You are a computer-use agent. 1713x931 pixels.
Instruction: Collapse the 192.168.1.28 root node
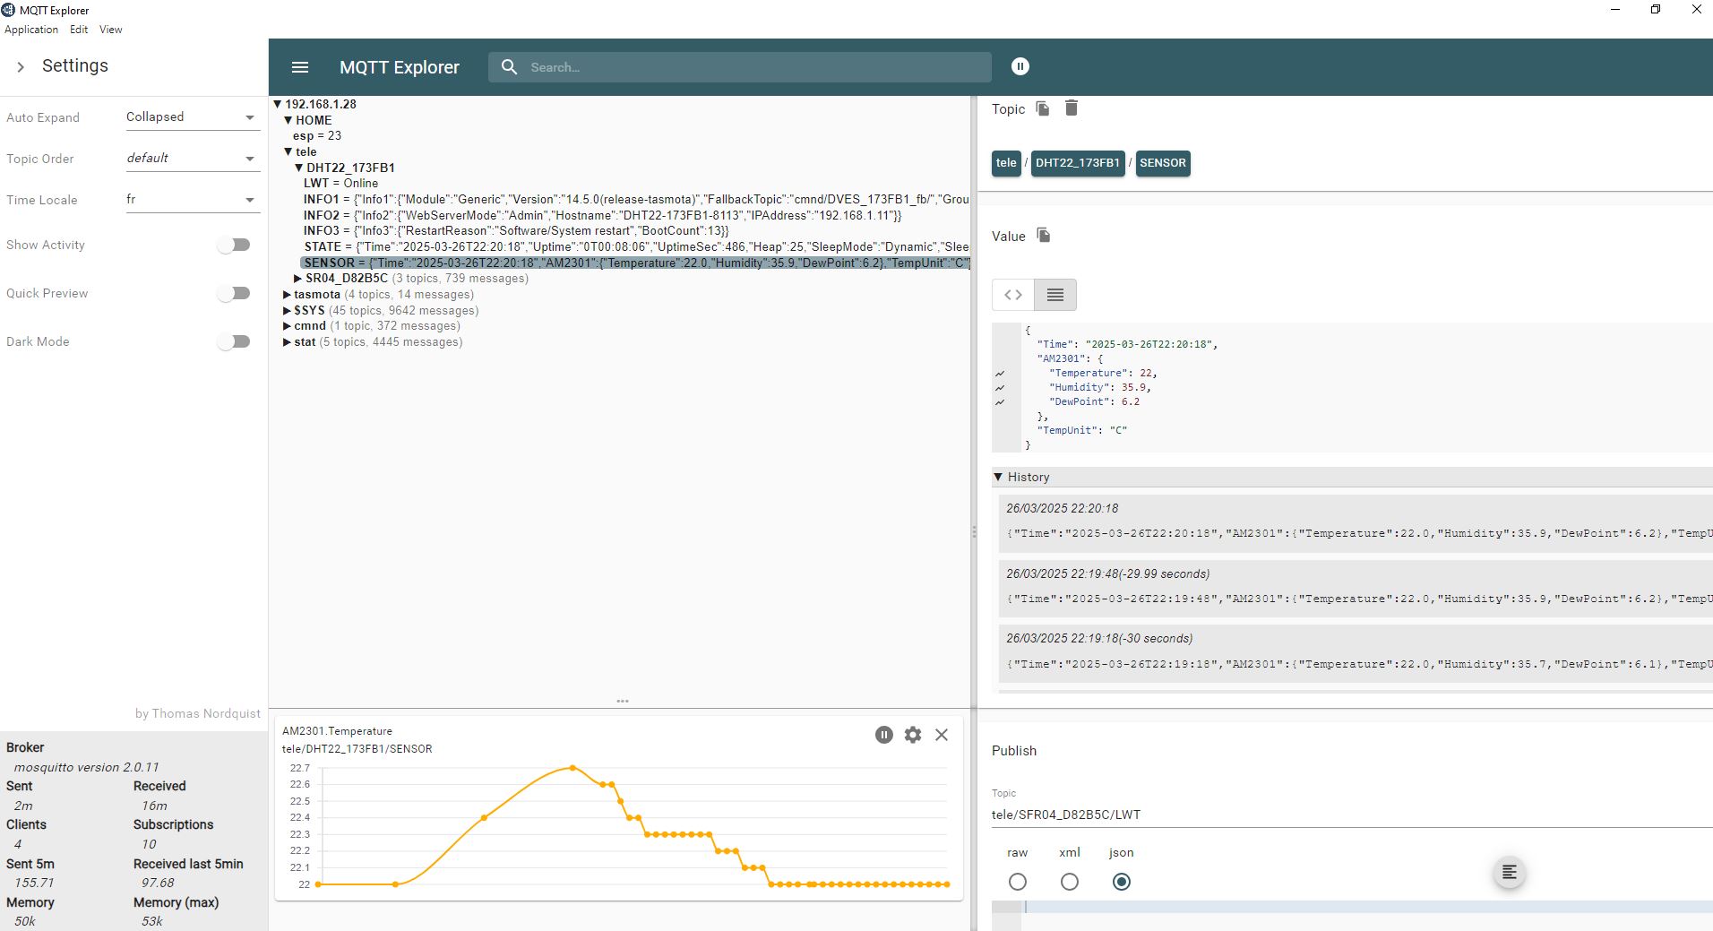(278, 104)
